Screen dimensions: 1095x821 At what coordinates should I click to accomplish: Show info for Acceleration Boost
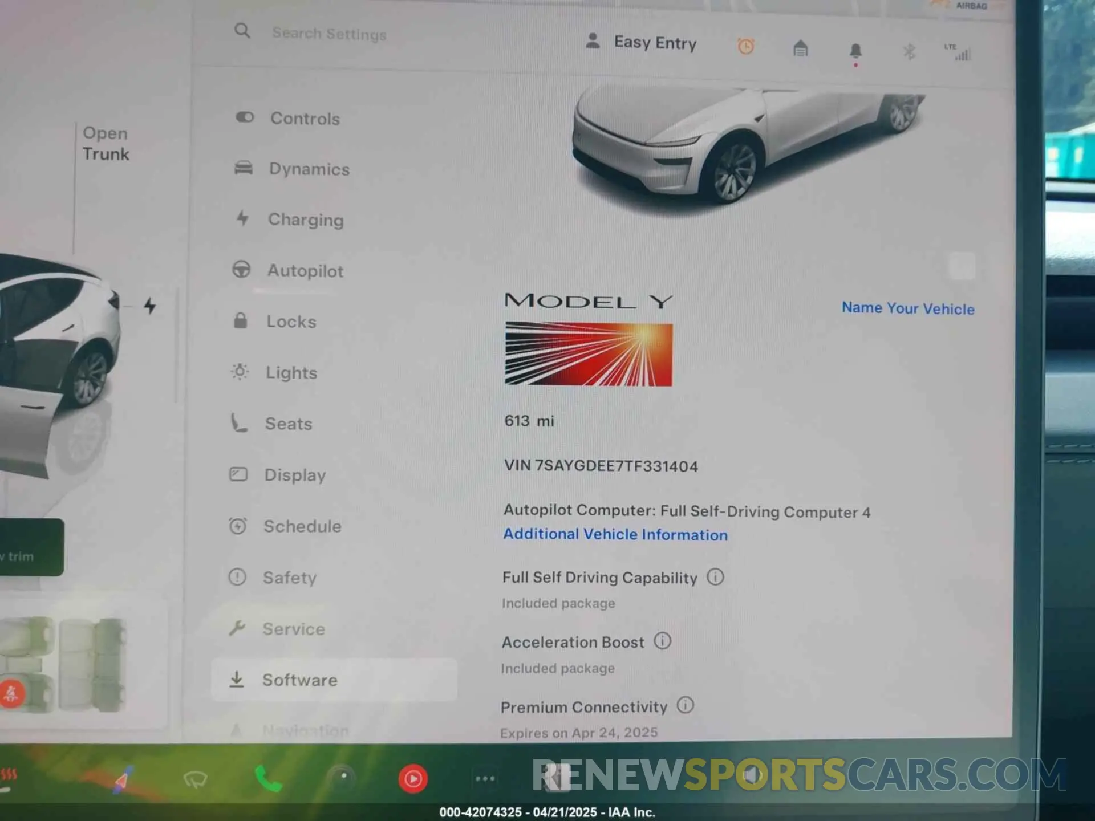pyautogui.click(x=662, y=641)
